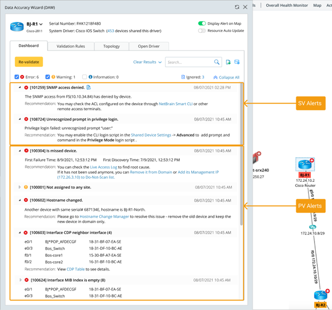Click the Ignored alerts icon

pyautogui.click(x=184, y=77)
